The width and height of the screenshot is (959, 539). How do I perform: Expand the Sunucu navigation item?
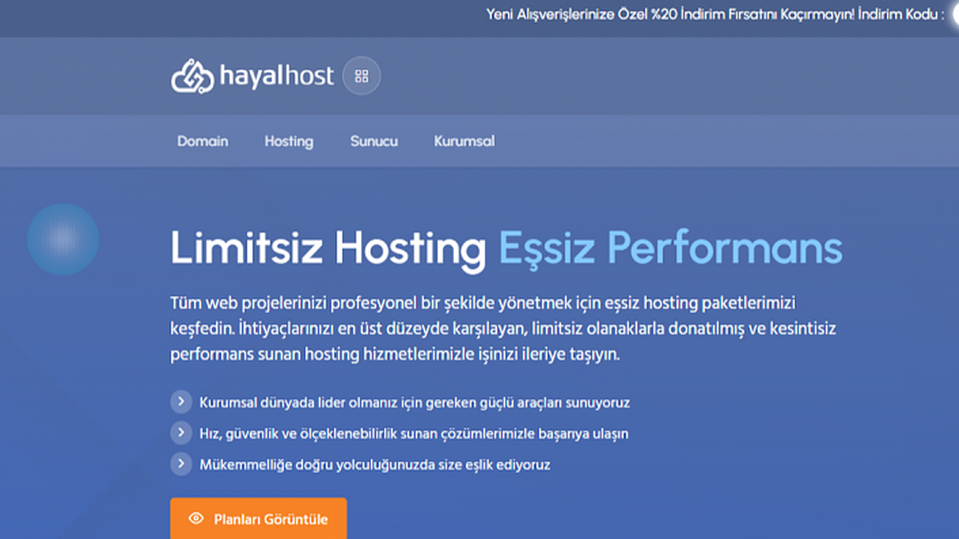click(x=374, y=141)
